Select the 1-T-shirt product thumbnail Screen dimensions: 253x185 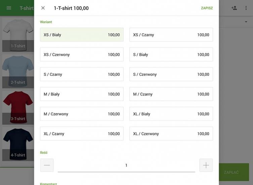click(18, 35)
